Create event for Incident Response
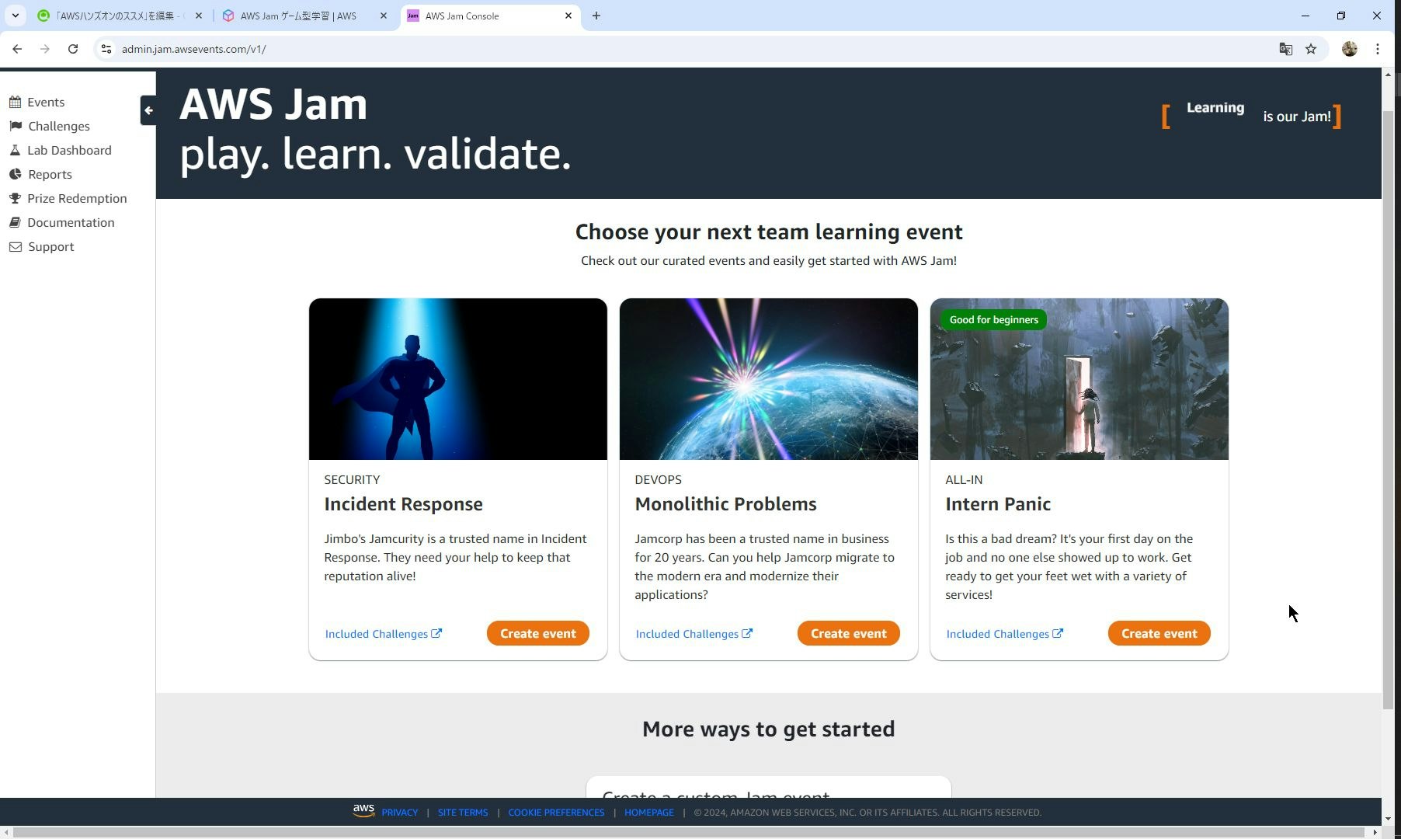Screen dimensions: 1401x839 point(537,633)
